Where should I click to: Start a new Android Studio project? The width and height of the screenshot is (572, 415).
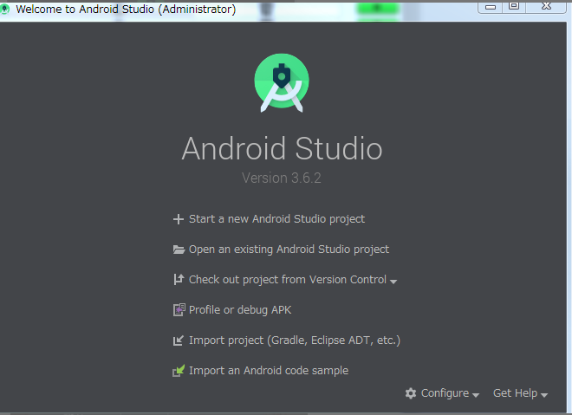[x=276, y=219]
